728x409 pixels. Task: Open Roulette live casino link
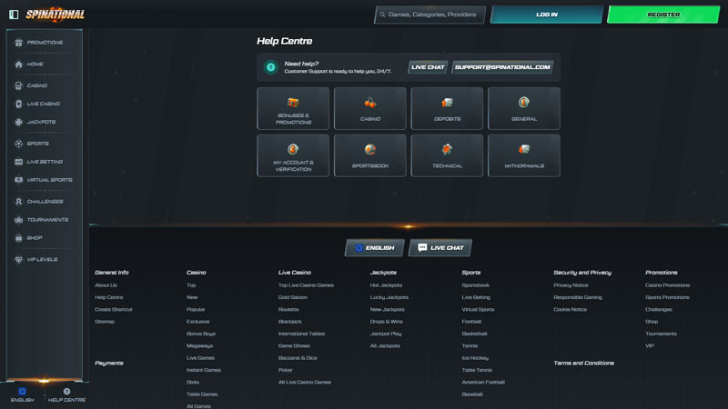coord(288,309)
